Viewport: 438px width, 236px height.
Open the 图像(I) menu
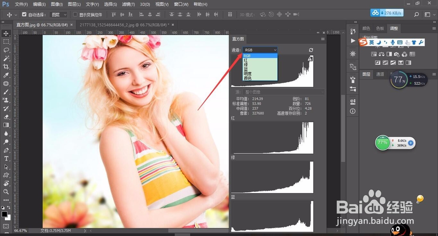click(x=57, y=4)
